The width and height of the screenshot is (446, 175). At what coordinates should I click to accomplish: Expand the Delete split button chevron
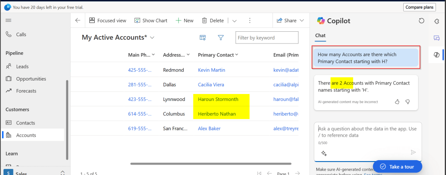(234, 20)
